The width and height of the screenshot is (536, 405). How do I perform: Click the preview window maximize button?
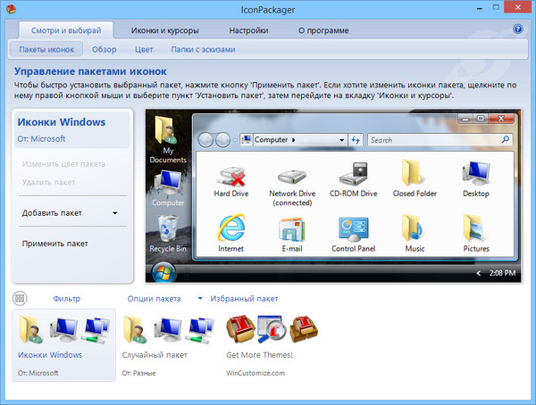click(x=481, y=119)
